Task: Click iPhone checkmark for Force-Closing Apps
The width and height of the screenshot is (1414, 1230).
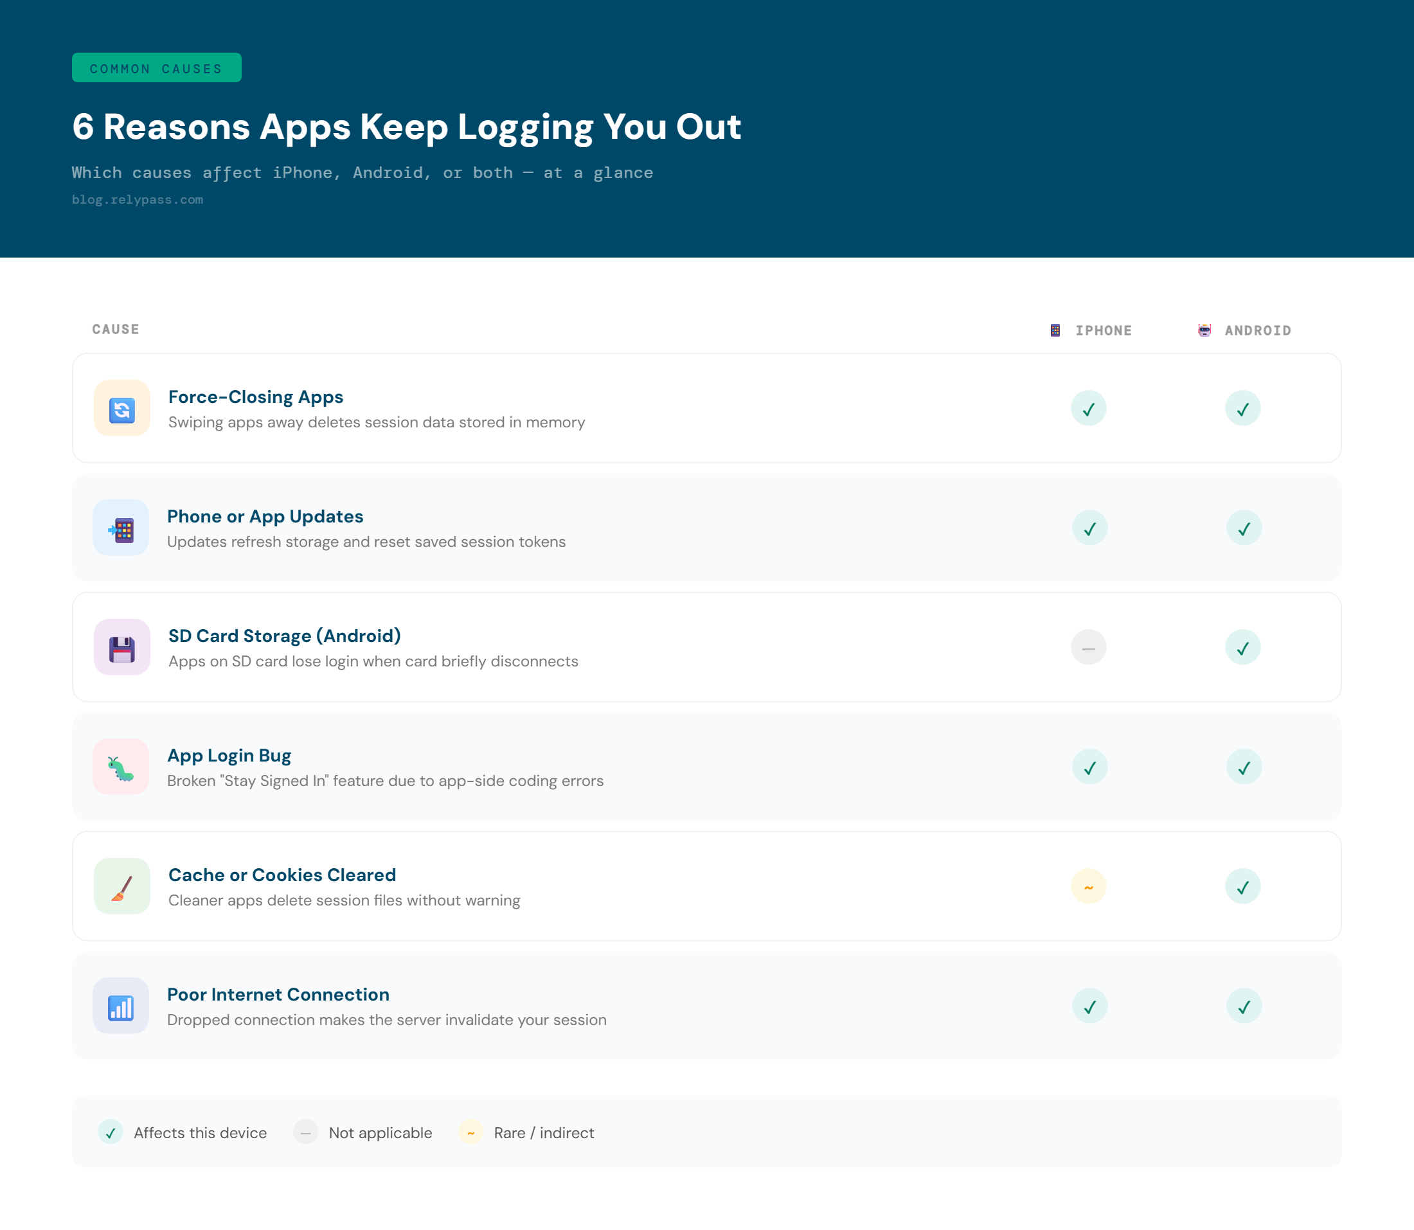Action: 1089,409
